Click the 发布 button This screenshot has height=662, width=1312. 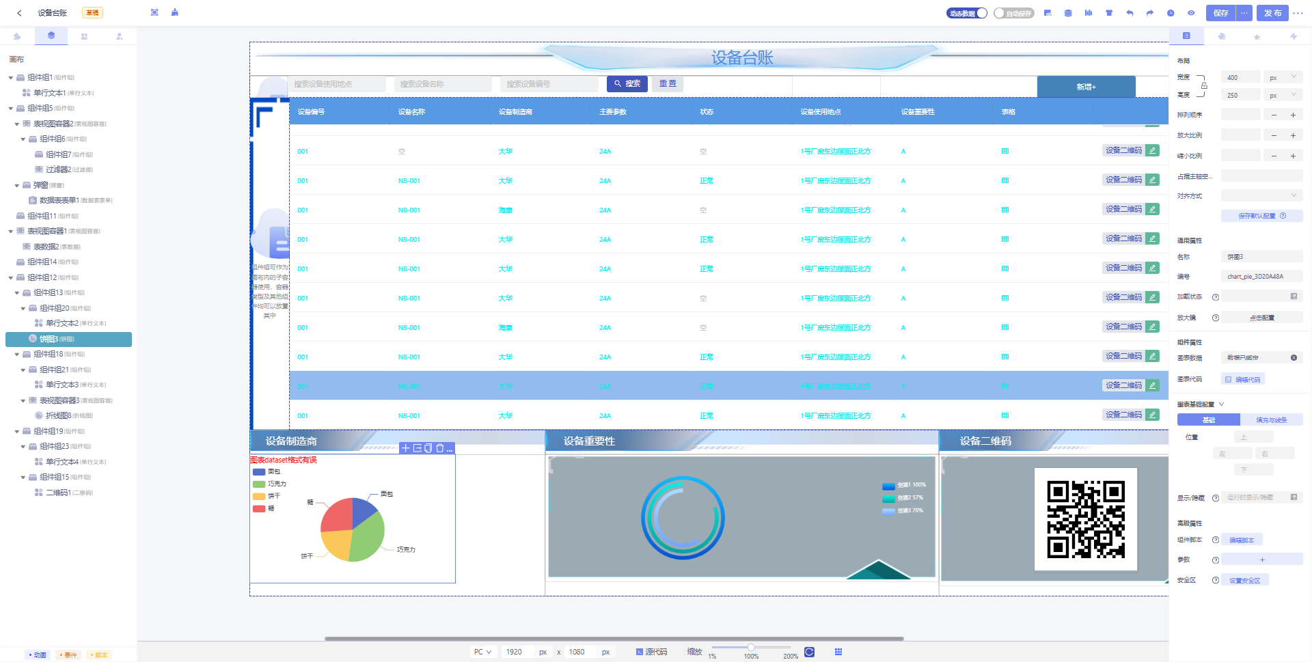[1272, 13]
